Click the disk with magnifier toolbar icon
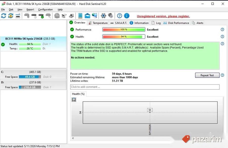The image size is (228, 148). click(x=48, y=16)
